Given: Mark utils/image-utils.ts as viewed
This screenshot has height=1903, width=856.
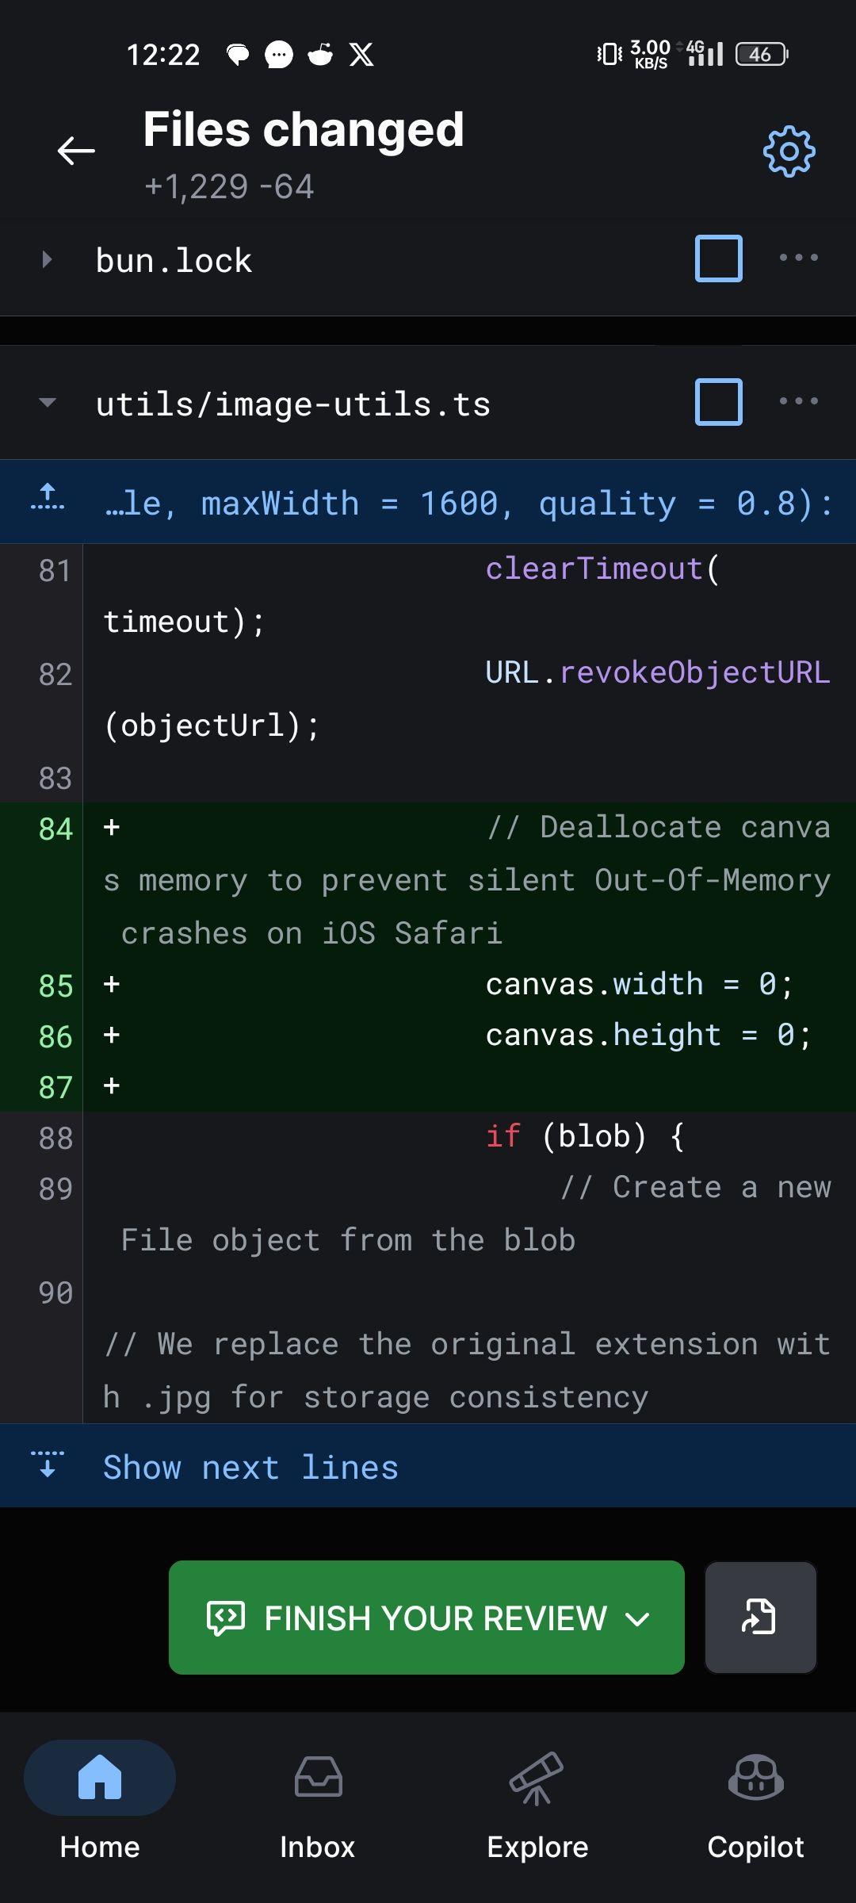Looking at the screenshot, I should pos(718,402).
